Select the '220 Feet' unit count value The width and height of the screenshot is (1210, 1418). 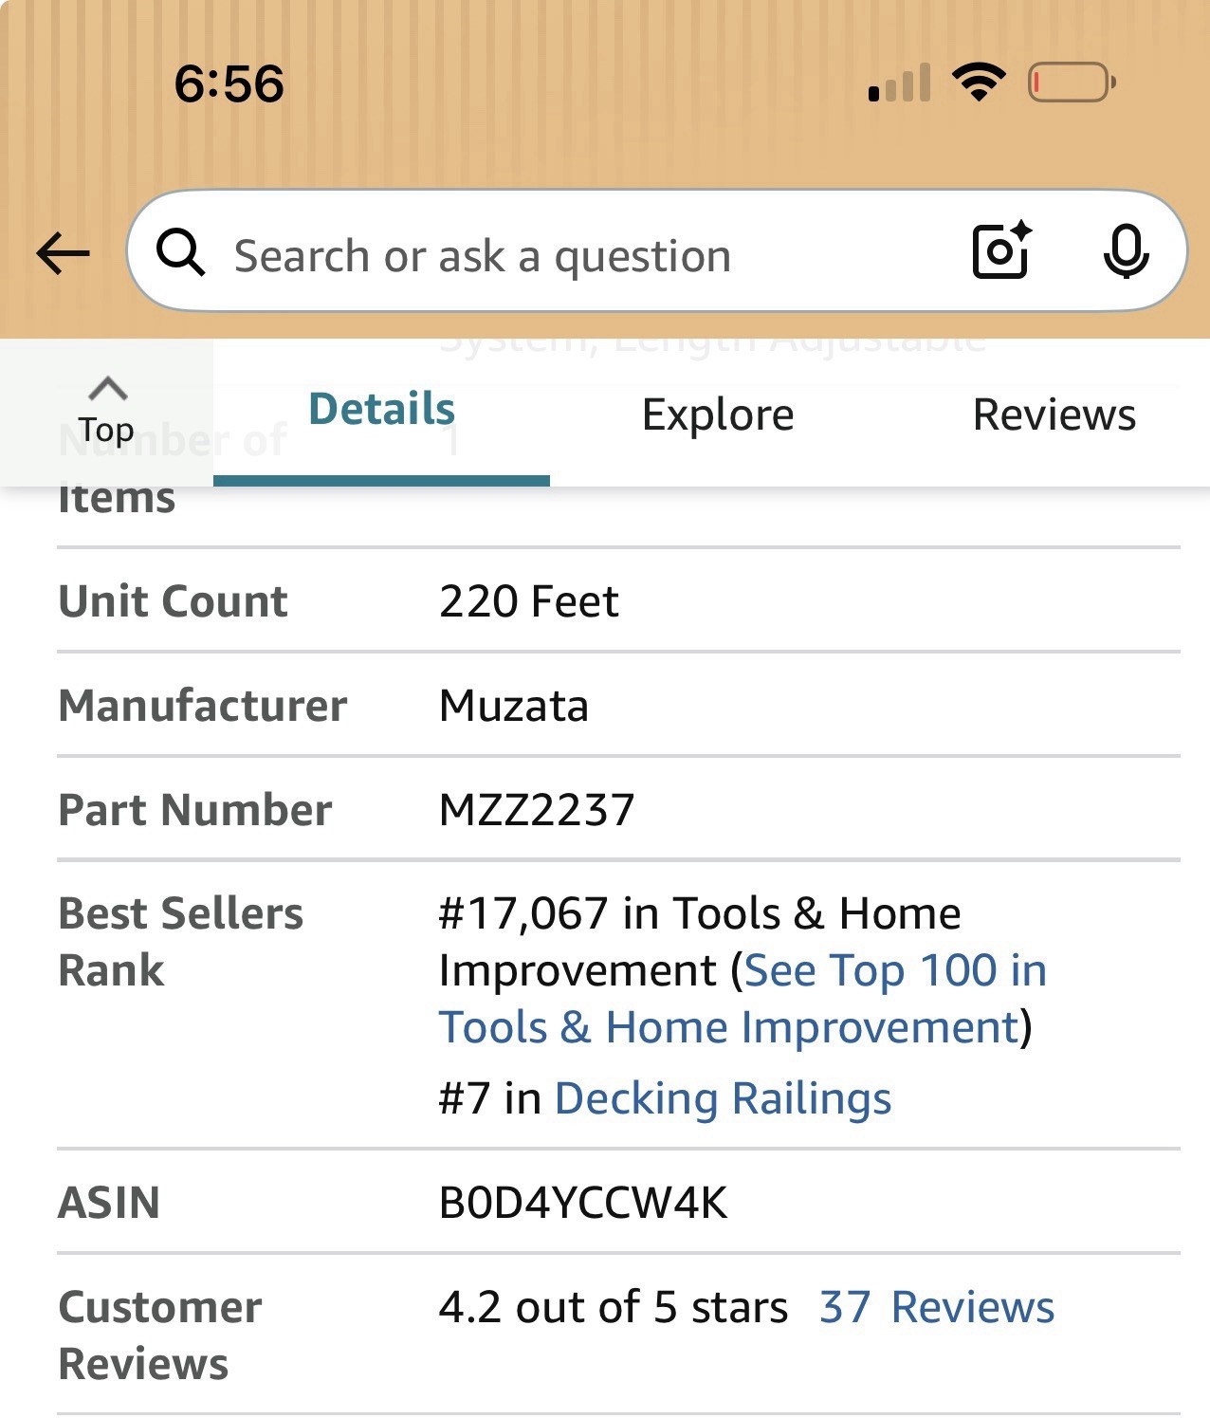point(529,601)
